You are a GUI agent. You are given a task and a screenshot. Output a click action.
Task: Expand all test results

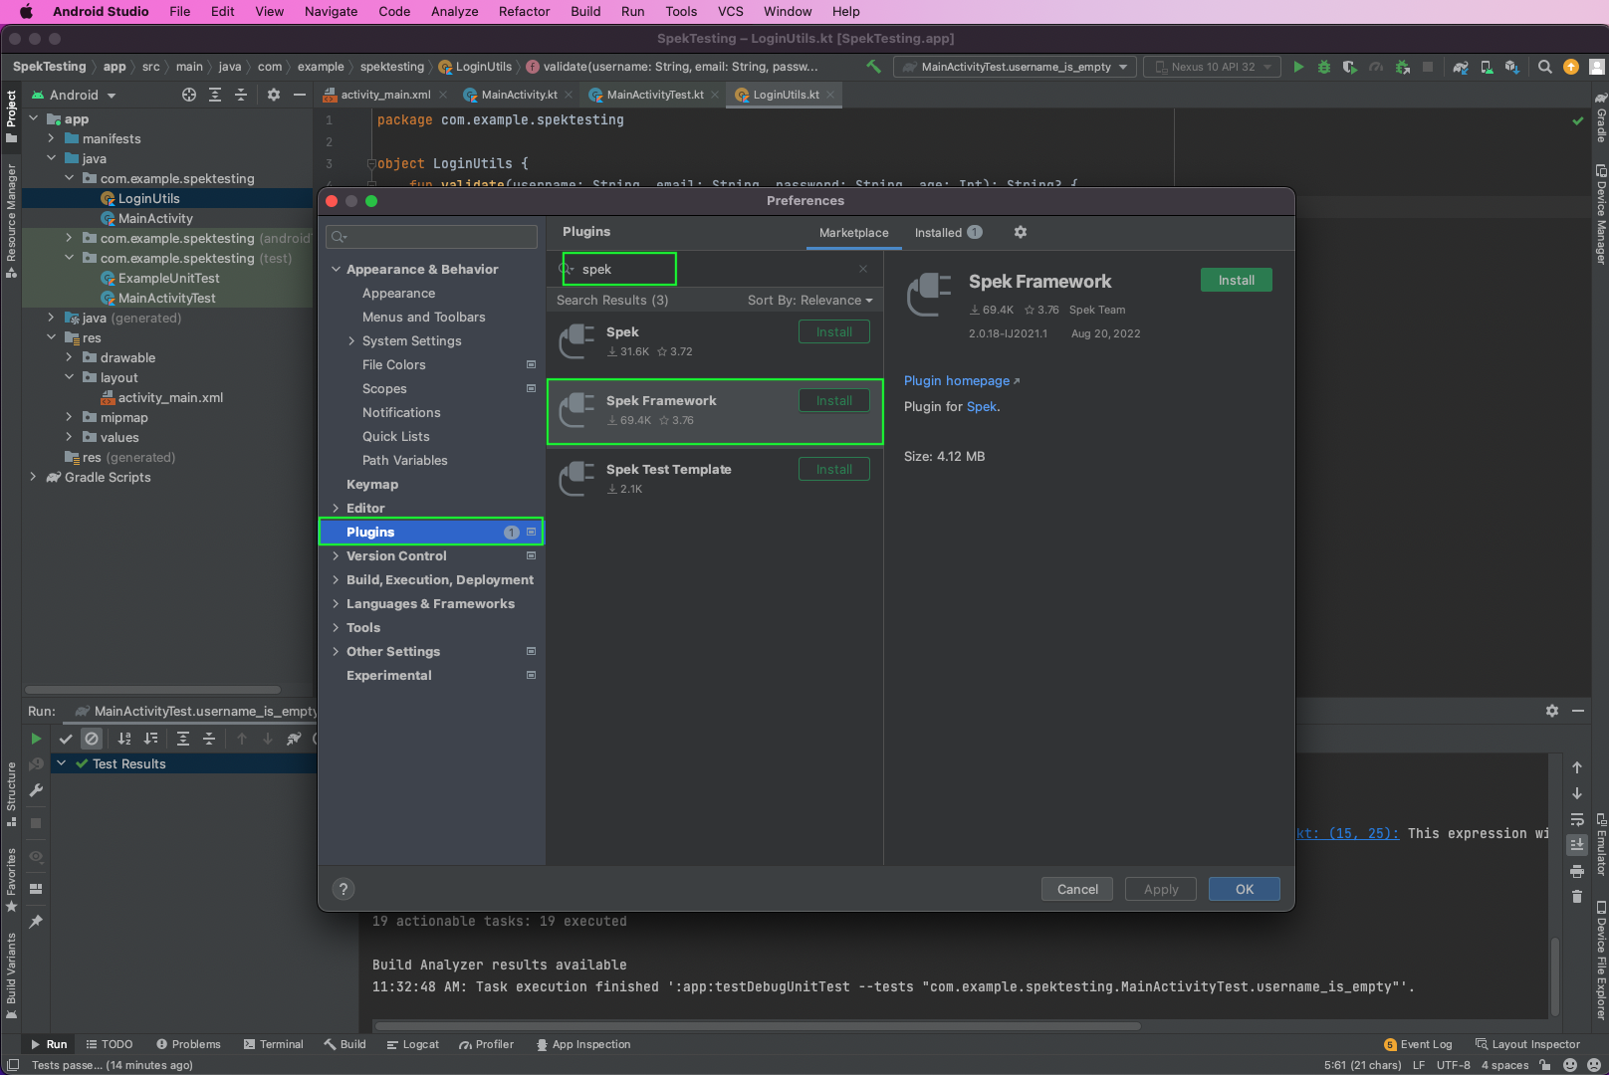pyautogui.click(x=183, y=739)
